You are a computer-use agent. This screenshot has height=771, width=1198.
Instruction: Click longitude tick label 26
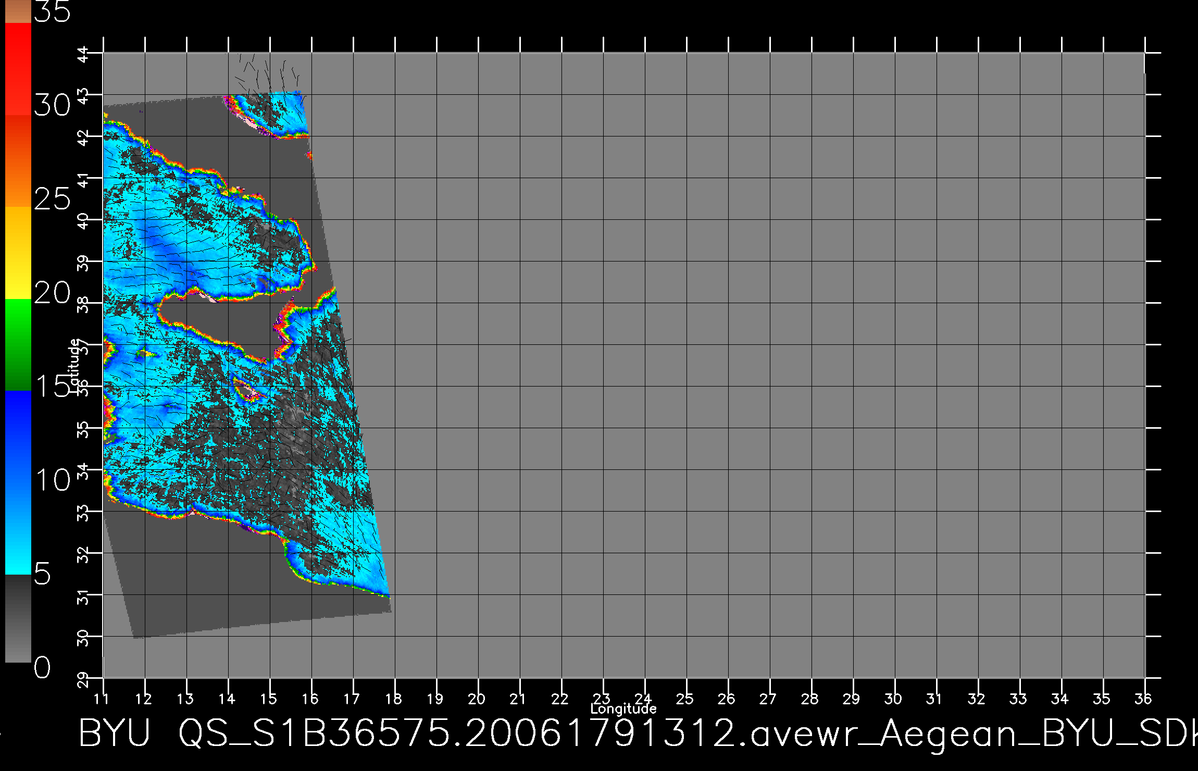727,699
